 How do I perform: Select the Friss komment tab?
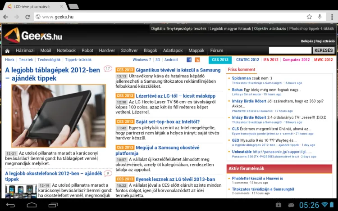pos(242,69)
